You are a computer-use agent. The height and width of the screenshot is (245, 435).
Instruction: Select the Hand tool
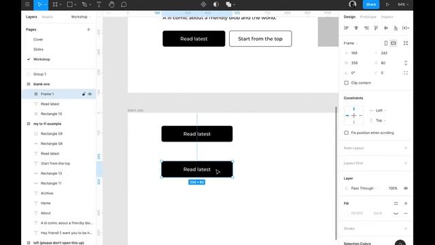(x=111, y=5)
